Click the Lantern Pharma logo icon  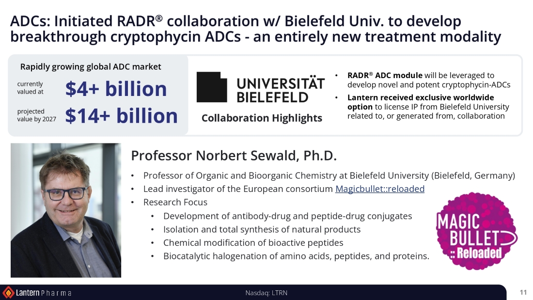8,292
